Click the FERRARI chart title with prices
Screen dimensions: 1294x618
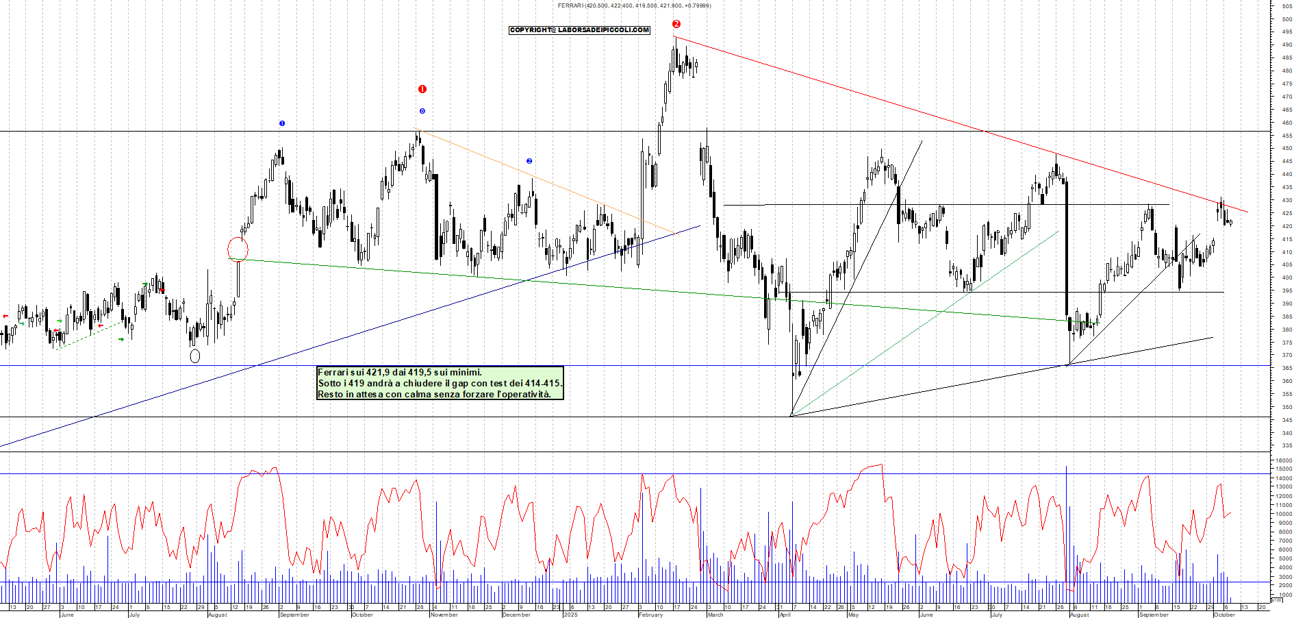(x=634, y=5)
